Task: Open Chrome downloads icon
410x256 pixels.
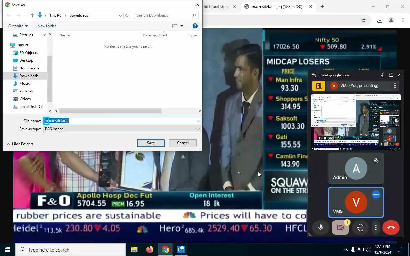Action: coord(380,20)
